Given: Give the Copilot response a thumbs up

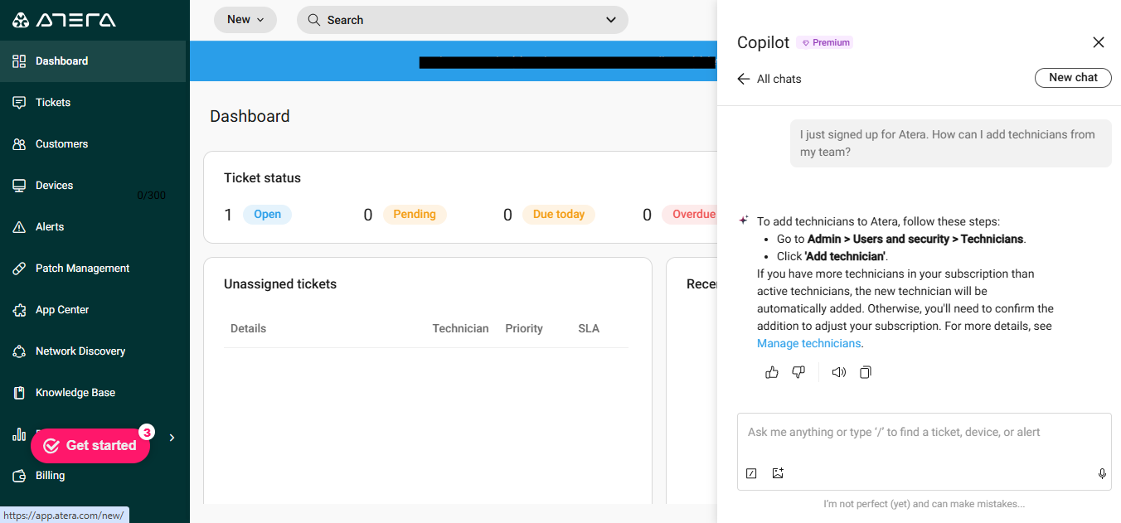Looking at the screenshot, I should click(772, 373).
